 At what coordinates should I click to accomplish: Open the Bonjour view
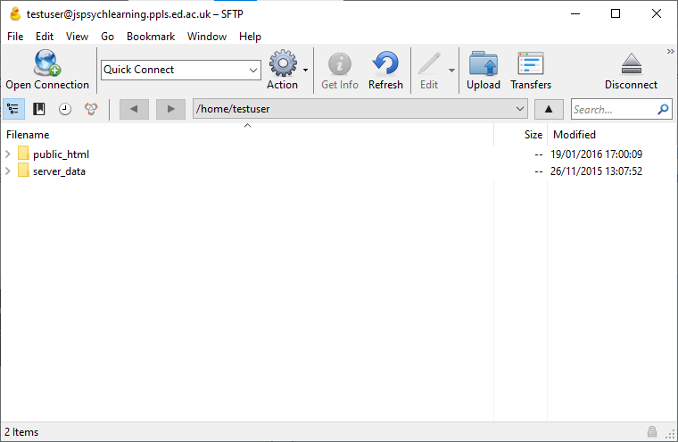pos(91,109)
